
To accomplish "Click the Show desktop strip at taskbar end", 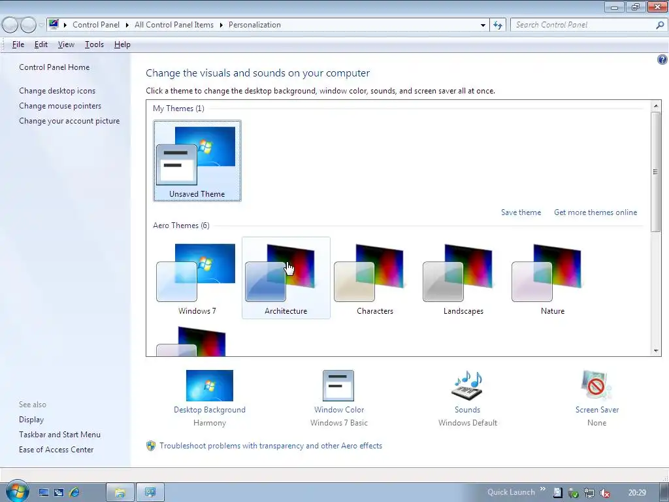I will pyautogui.click(x=664, y=493).
